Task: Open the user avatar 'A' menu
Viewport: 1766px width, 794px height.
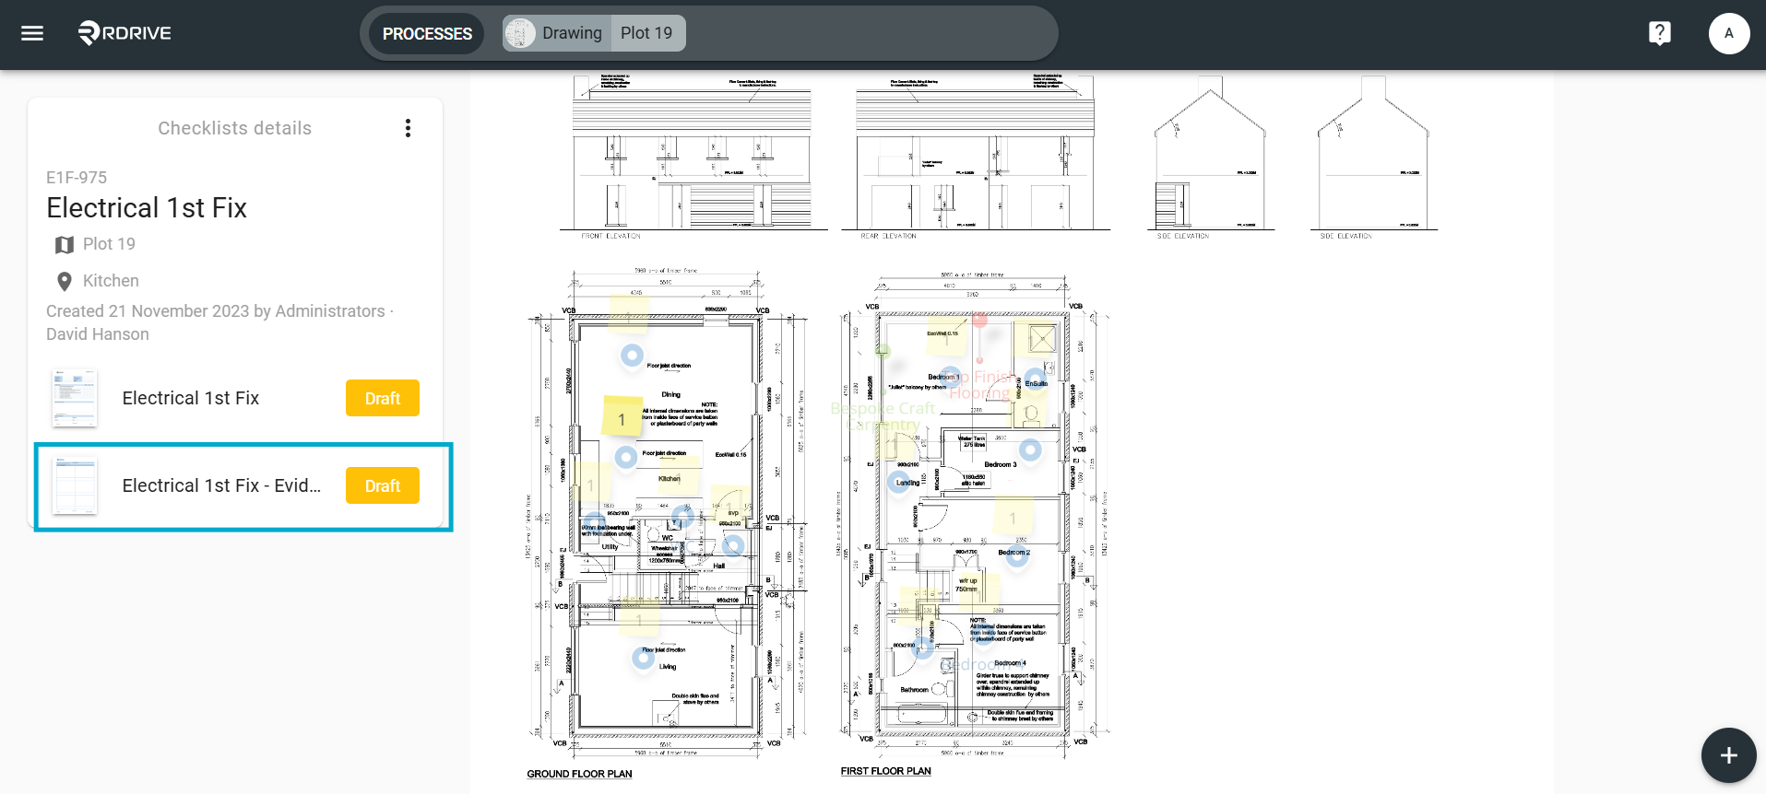Action: click(1728, 33)
